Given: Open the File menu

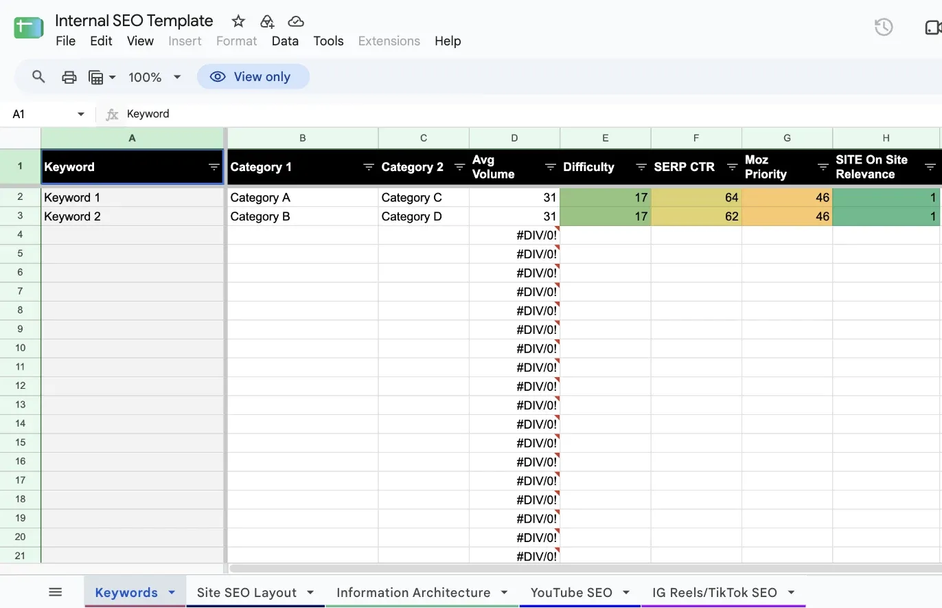Looking at the screenshot, I should [65, 41].
